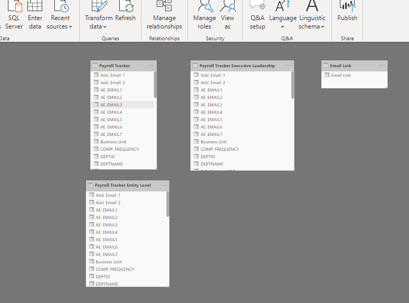Screen dimensions: 409x303
Task: Open the Payroll Tracker table options menu
Action: point(151,66)
